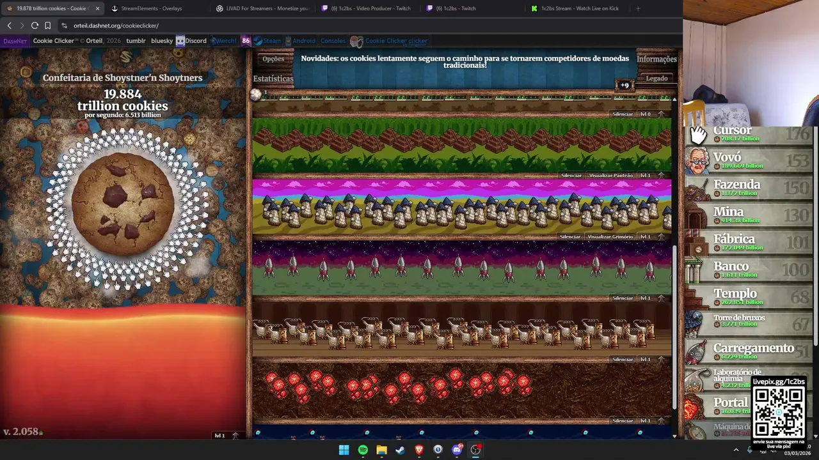
Task: Level up the Templo row lvl 1
Action: pos(653,175)
